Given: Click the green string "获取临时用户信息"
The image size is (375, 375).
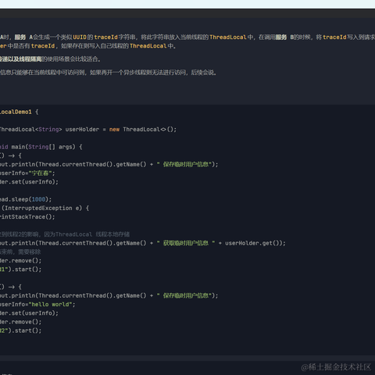Looking at the screenshot, I should 186,243.
